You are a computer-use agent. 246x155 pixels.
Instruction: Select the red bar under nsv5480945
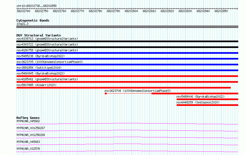point(127,76)
